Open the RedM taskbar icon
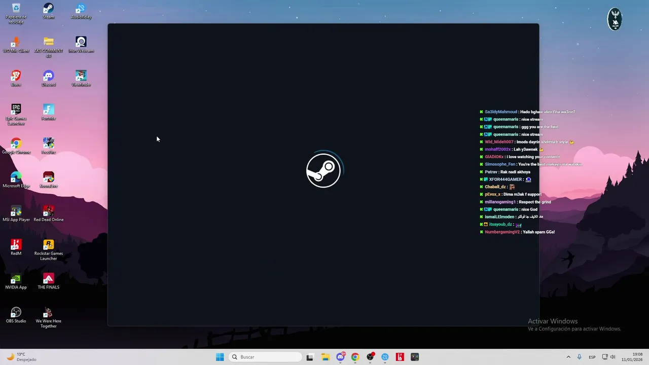Image resolution: width=649 pixels, height=365 pixels. click(400, 357)
